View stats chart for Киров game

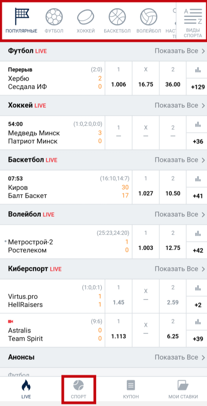pyautogui.click(x=198, y=179)
